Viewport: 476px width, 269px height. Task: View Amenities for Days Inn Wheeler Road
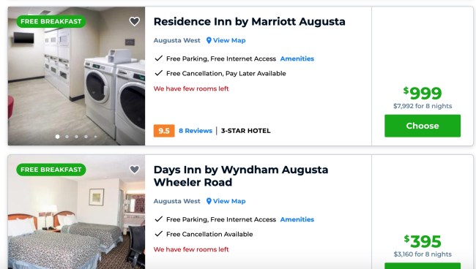[x=297, y=219]
